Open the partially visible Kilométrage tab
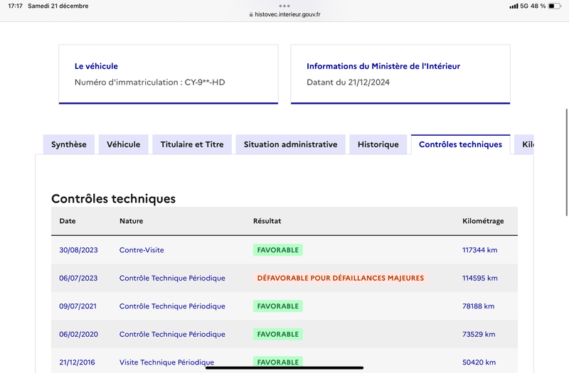 524,144
